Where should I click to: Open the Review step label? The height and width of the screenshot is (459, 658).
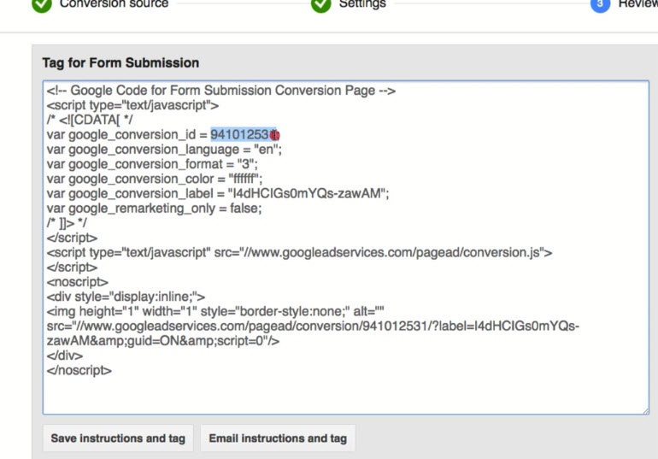637,4
